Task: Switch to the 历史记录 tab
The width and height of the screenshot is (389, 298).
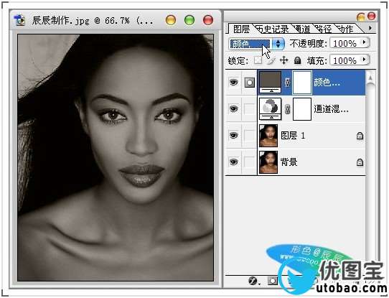Action: tap(272, 29)
